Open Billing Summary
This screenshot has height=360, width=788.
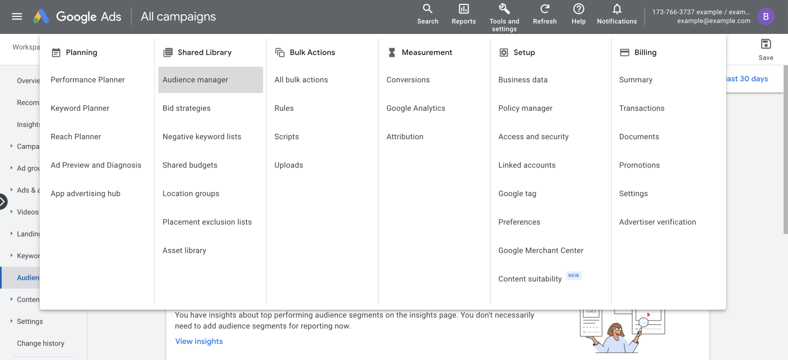[x=636, y=80]
